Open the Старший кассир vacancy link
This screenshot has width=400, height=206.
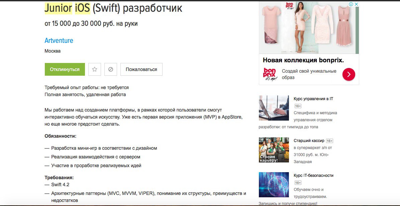coord(309,141)
